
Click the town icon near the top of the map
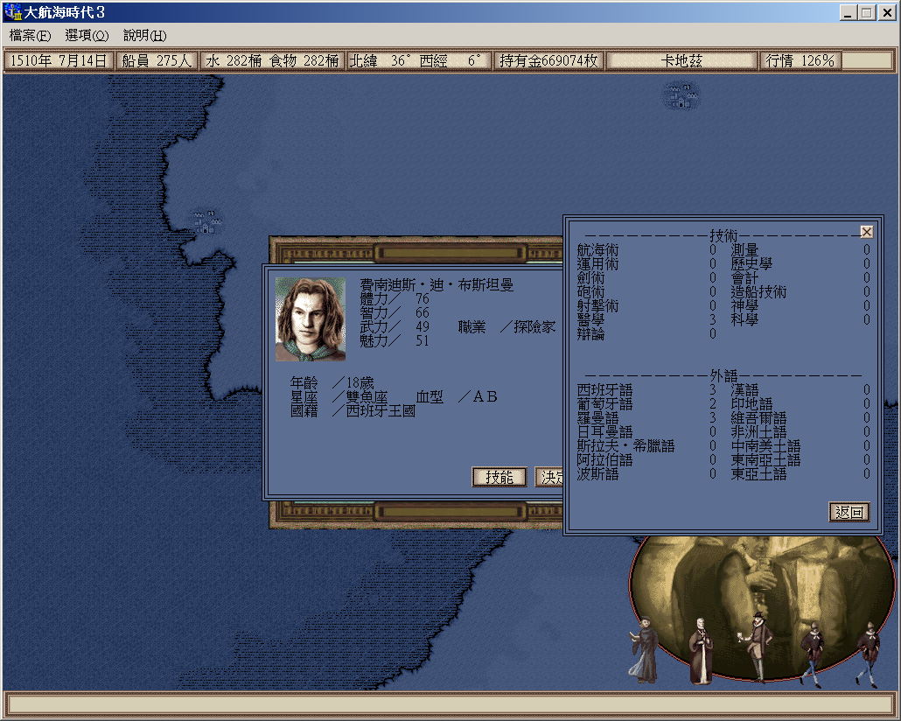[681, 95]
